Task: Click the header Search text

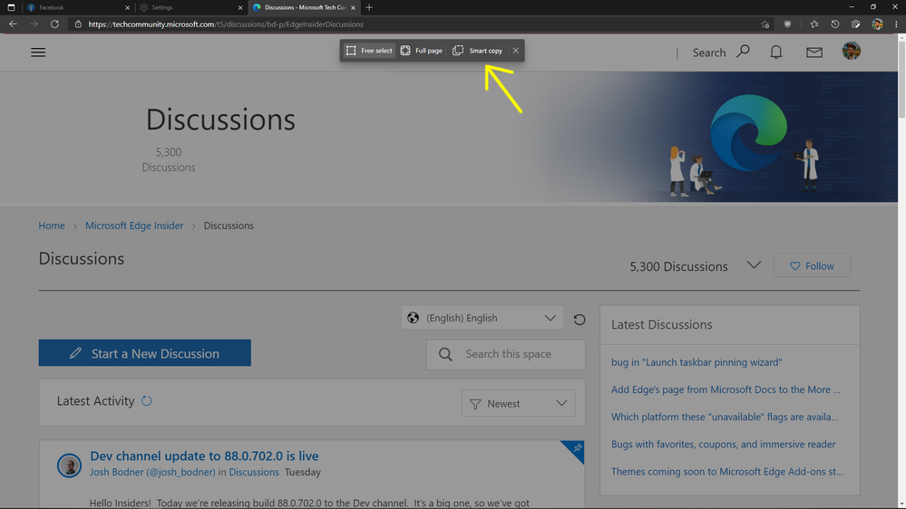Action: 709,53
